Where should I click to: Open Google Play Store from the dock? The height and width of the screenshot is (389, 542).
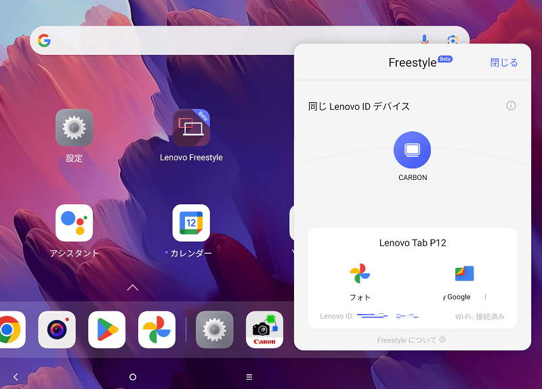[107, 329]
